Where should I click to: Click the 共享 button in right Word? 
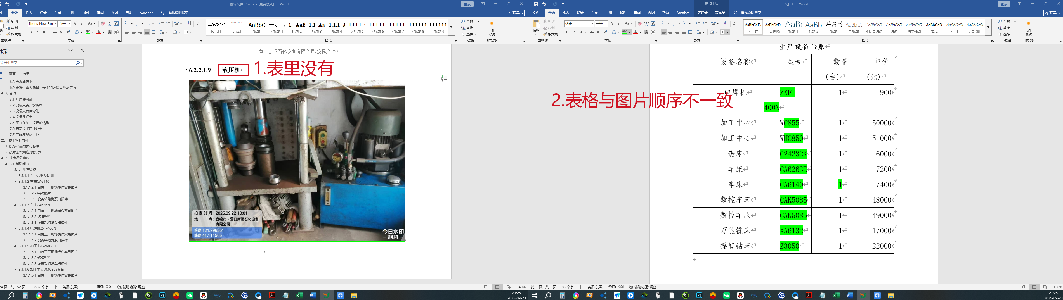[1052, 13]
